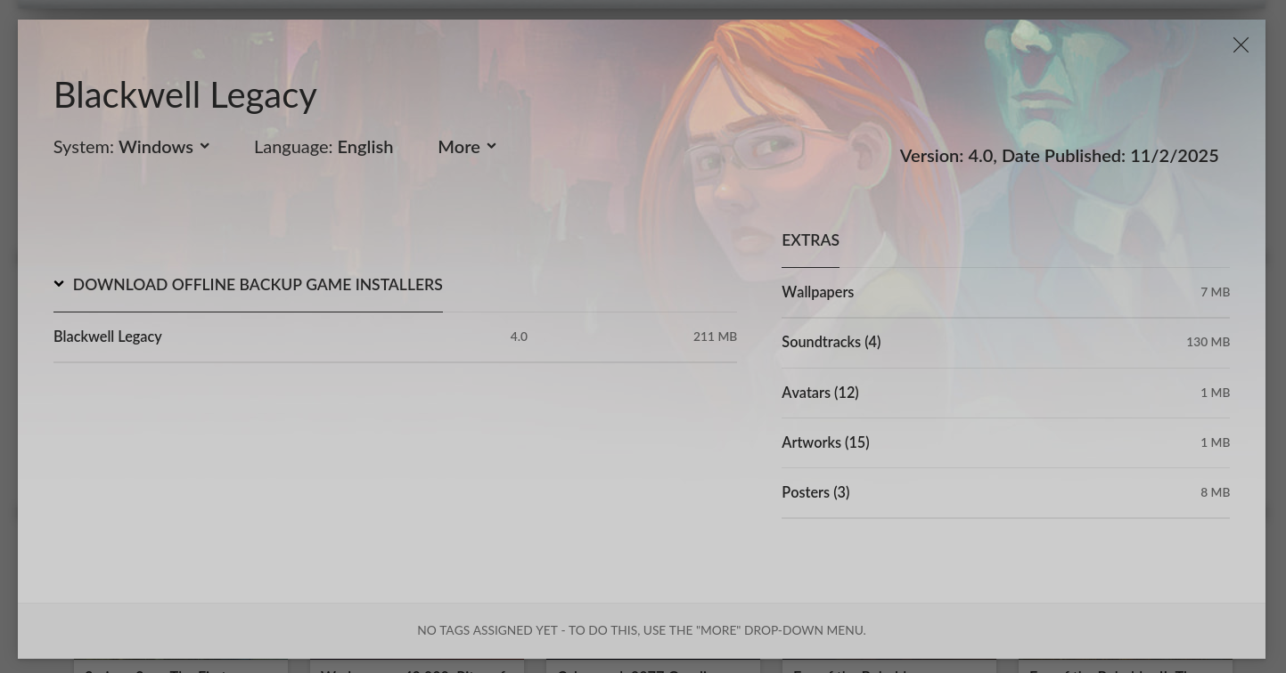Collapse Download Offline Backup Game Installers section
This screenshot has width=1286, height=673.
coord(248,285)
